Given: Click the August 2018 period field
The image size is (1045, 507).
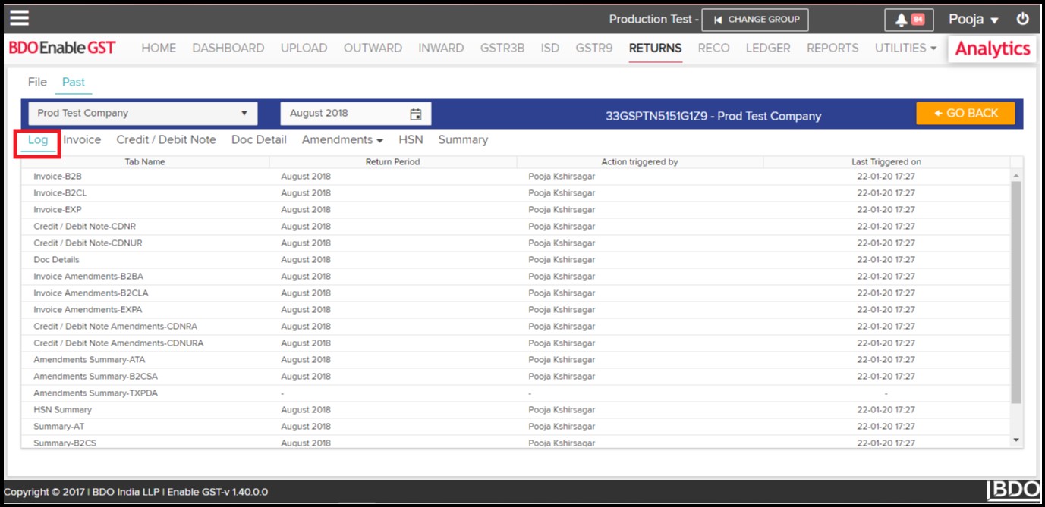Looking at the screenshot, I should pos(345,114).
